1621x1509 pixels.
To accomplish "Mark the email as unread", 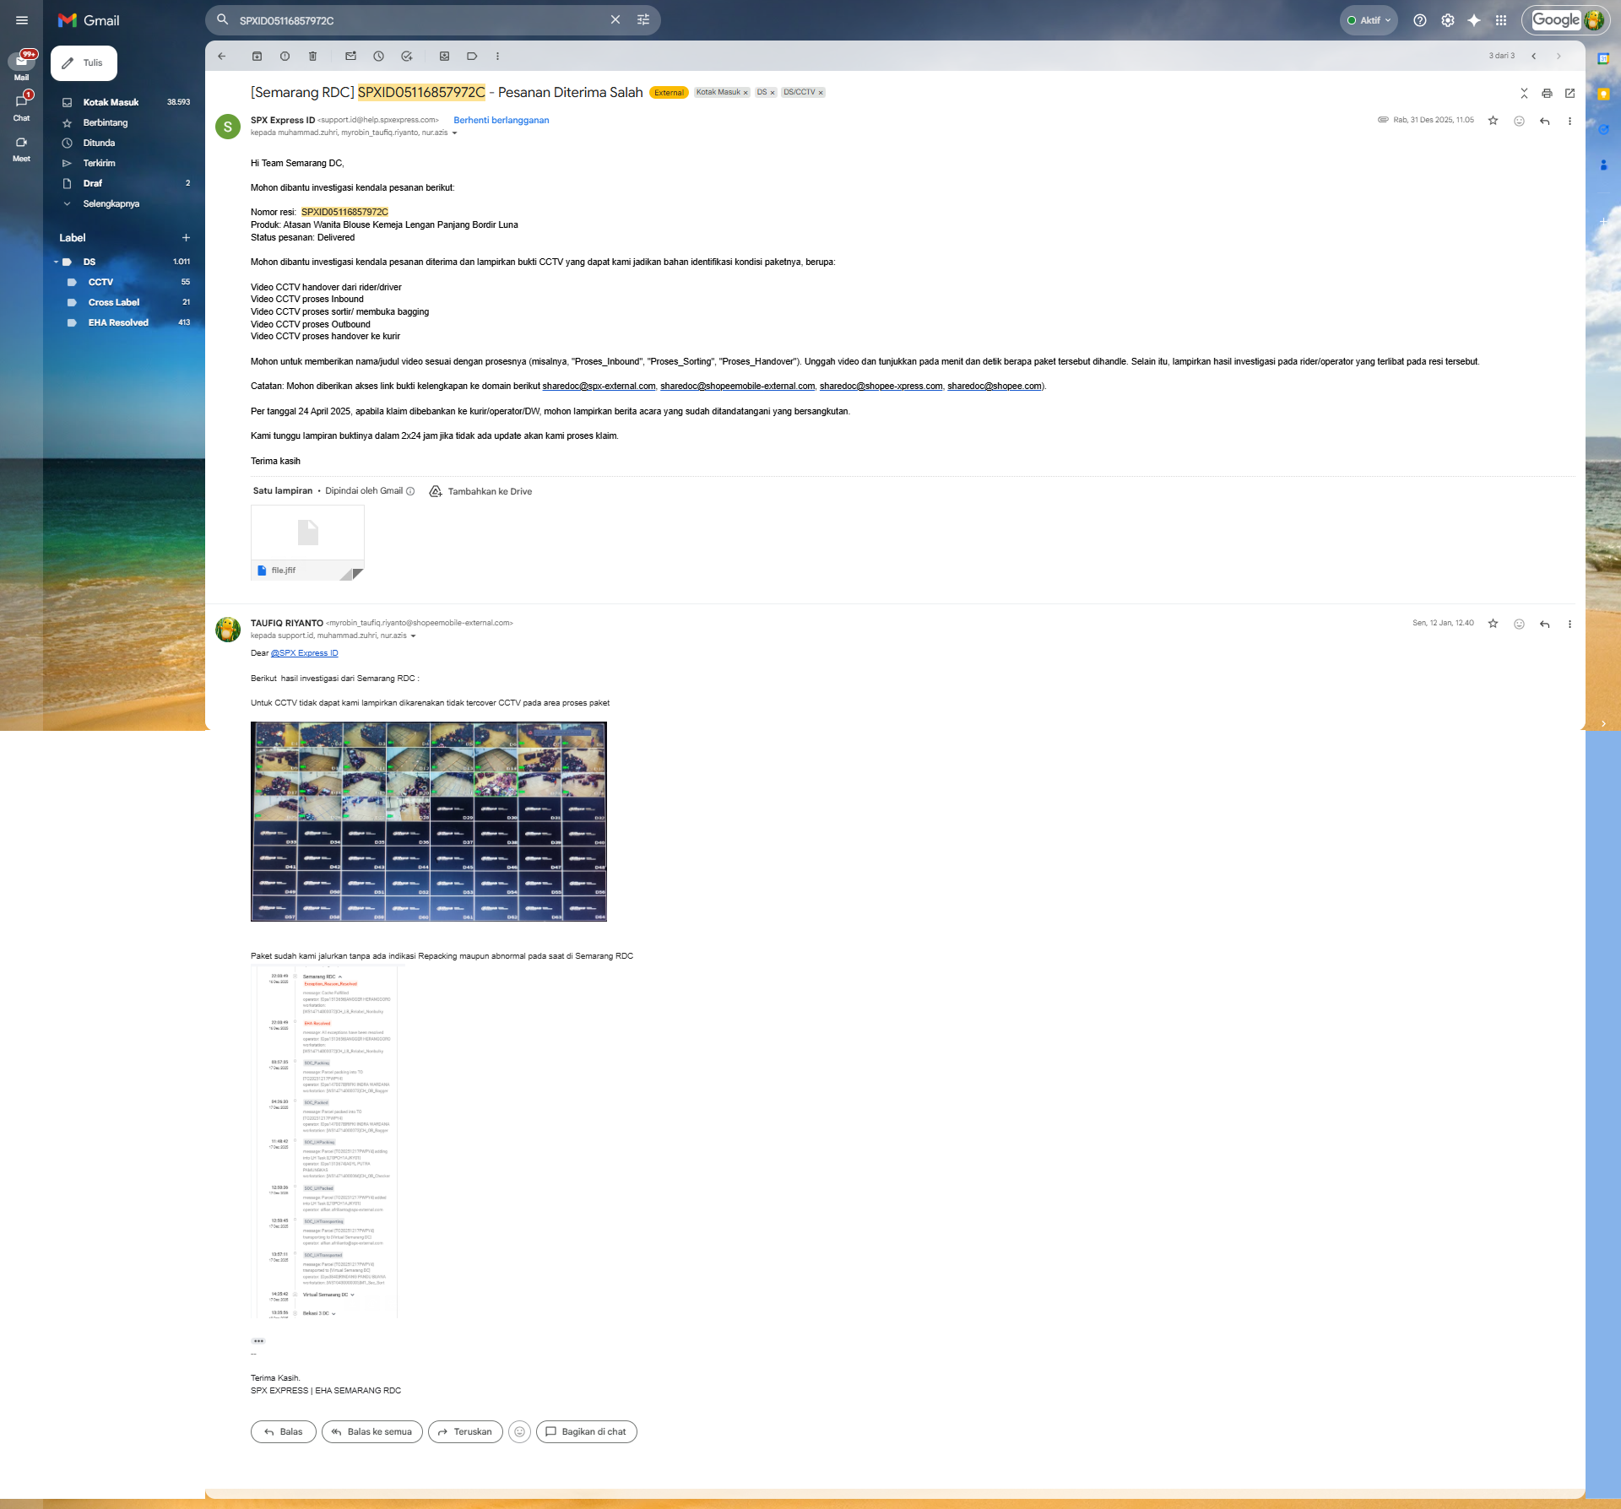I will [x=350, y=57].
